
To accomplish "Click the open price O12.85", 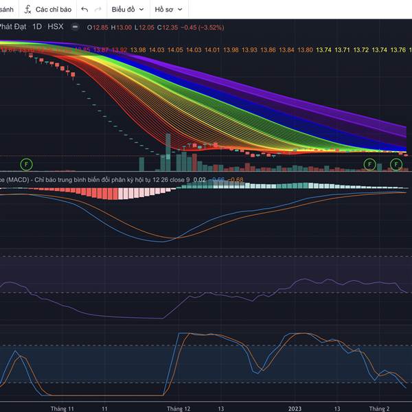I will coord(98,27).
